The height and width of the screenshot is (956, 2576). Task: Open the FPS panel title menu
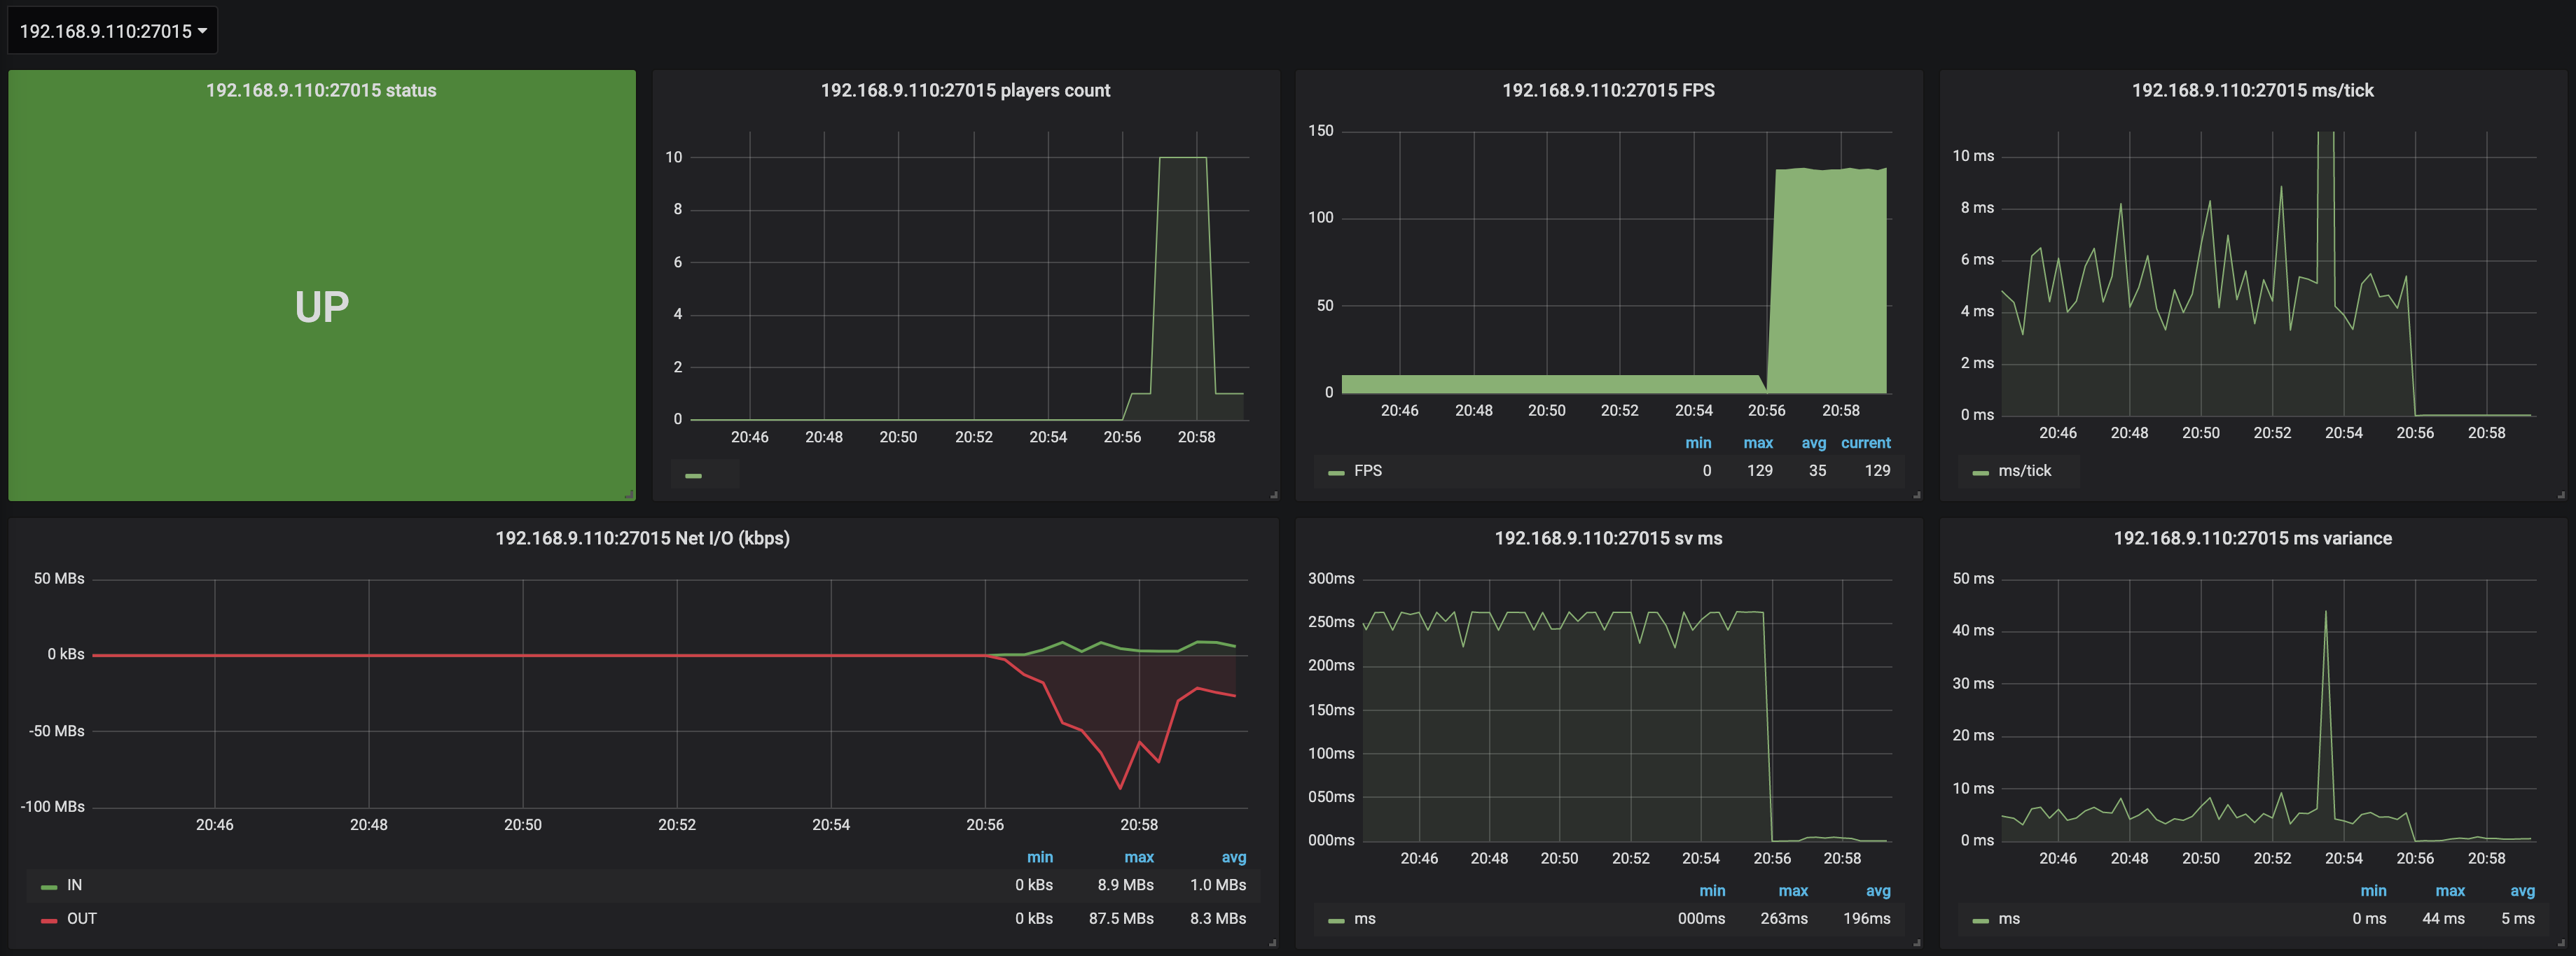click(x=1607, y=90)
